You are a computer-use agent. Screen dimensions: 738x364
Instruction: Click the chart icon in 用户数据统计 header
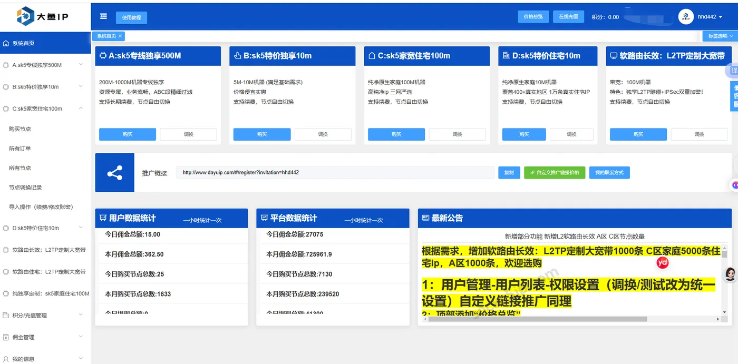click(103, 218)
